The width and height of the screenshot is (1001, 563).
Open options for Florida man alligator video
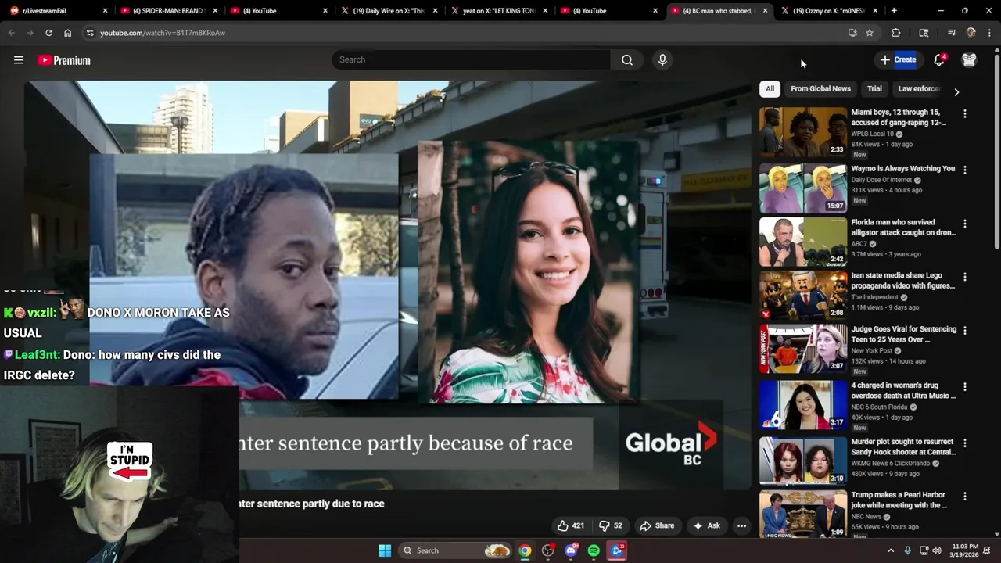click(964, 224)
